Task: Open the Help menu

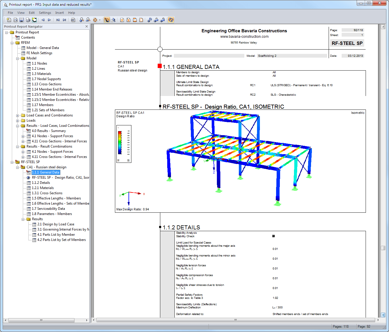Action: 72,13
